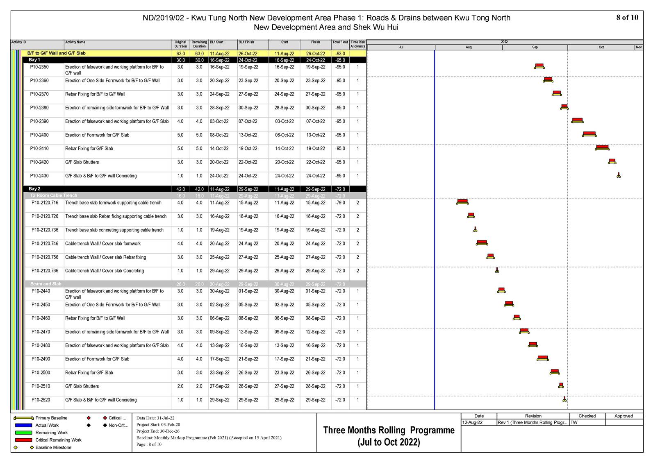Click activity ID P10-2470
The image size is (651, 460).
[41, 332]
